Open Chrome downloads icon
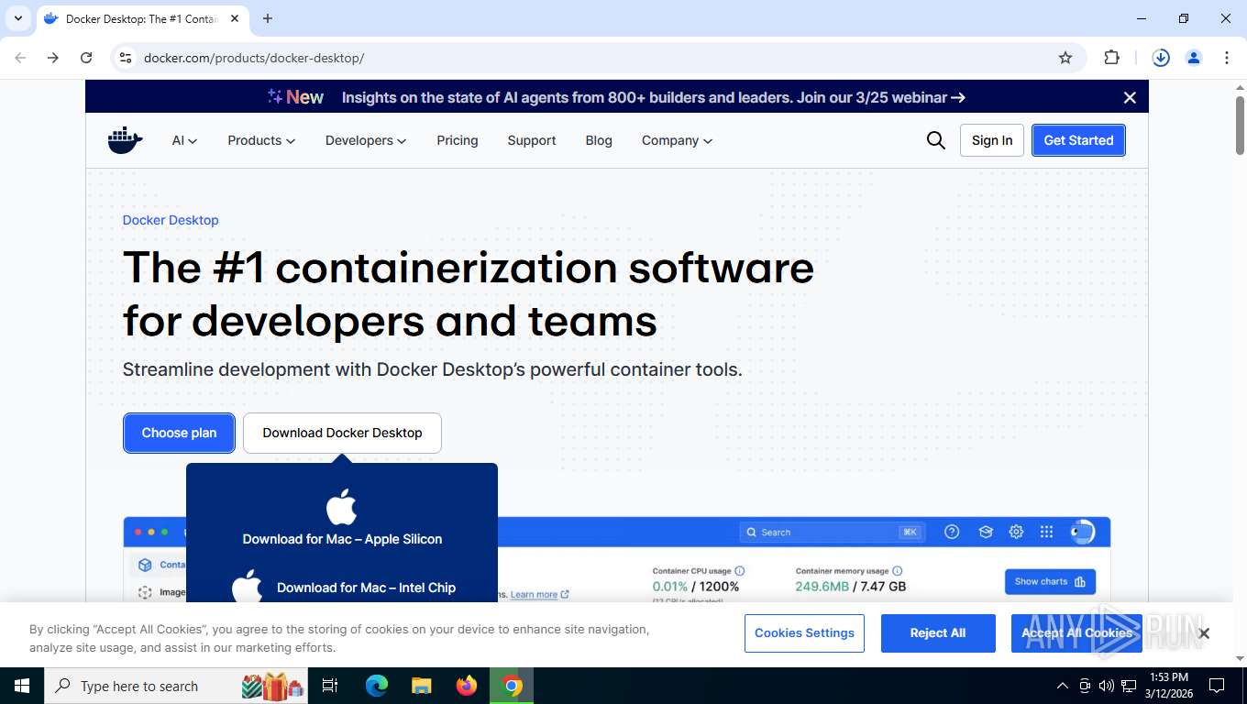1247x704 pixels. pos(1161,58)
